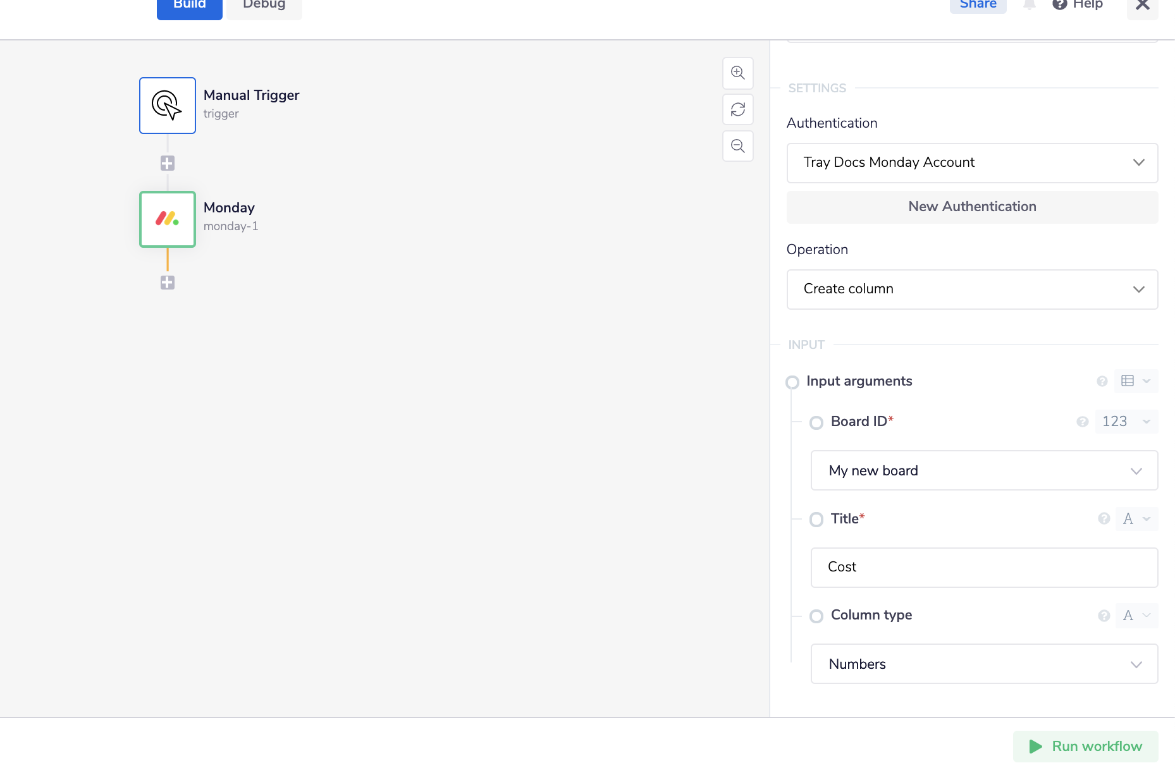Viewport: 1175px width, 775px height.
Task: Show help tooltip for Board ID
Action: click(1082, 422)
